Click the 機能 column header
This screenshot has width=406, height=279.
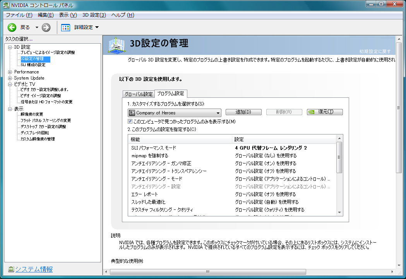click(180, 139)
